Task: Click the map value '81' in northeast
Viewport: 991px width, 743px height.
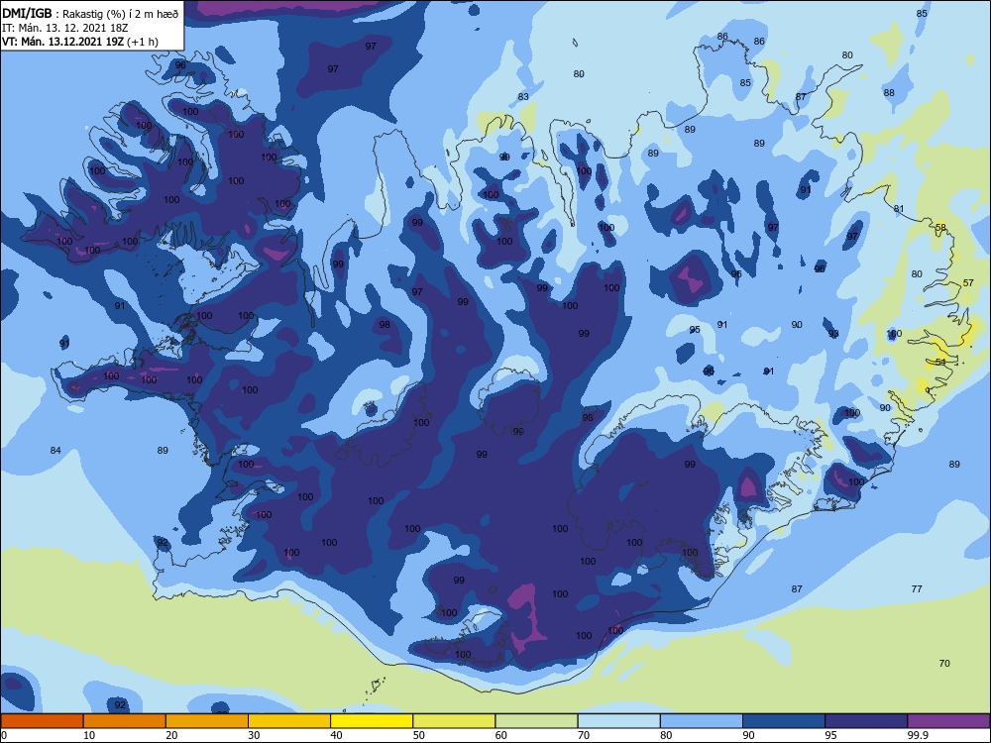Action: pyautogui.click(x=899, y=208)
